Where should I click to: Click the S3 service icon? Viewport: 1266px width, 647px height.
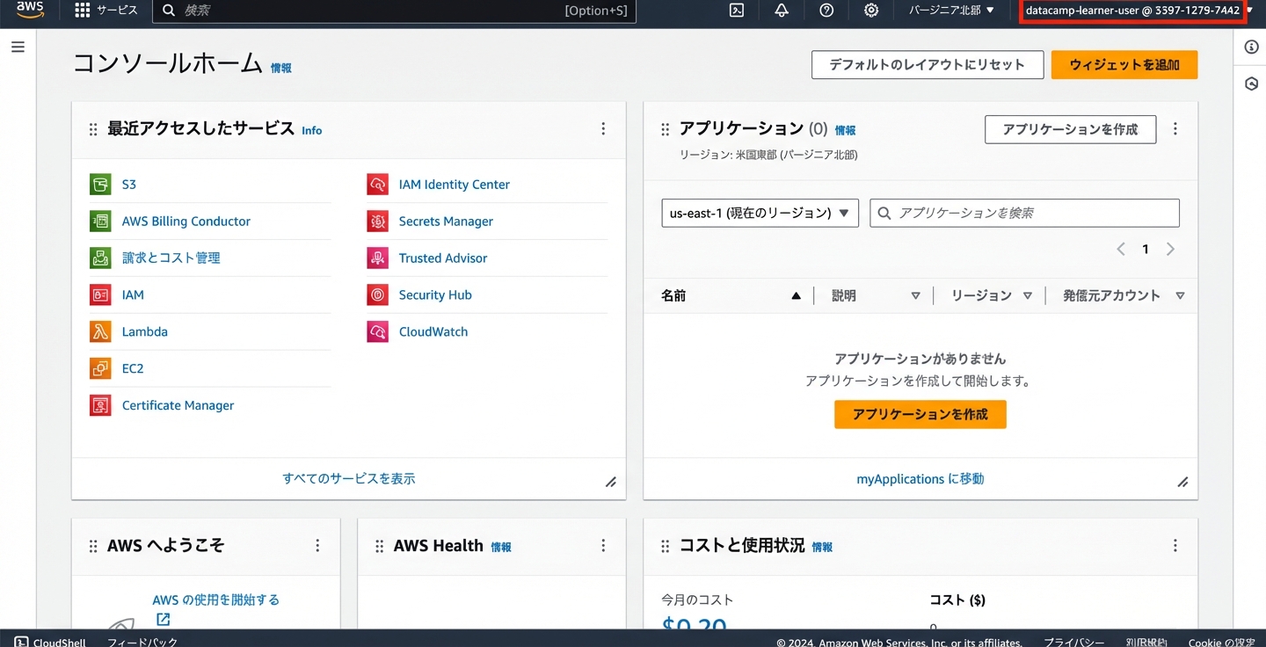pyautogui.click(x=100, y=185)
